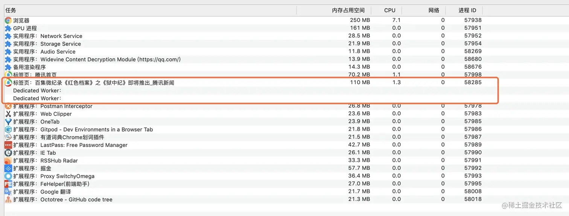Screen dimensions: 569x216
Task: Sort by the 进程 ID column header
Action: 467,11
